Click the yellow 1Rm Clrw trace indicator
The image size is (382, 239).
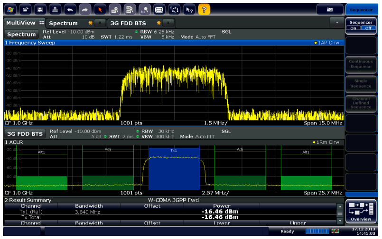[x=326, y=142]
